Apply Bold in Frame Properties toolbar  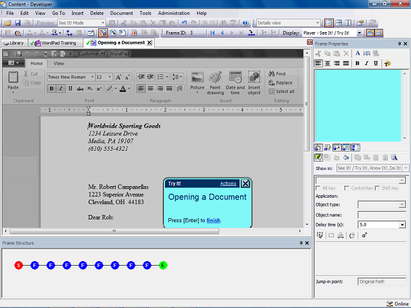click(357, 63)
